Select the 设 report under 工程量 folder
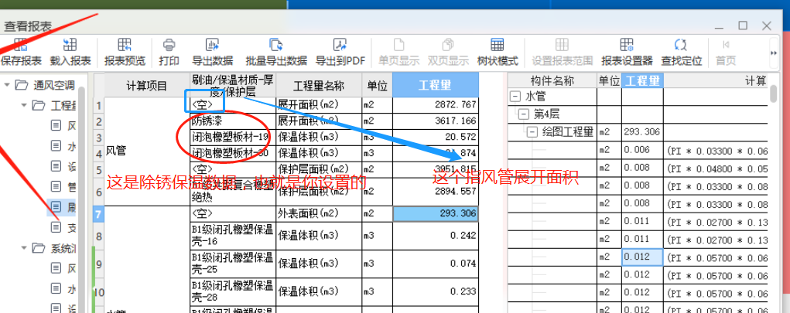This screenshot has height=313, width=790. point(63,166)
